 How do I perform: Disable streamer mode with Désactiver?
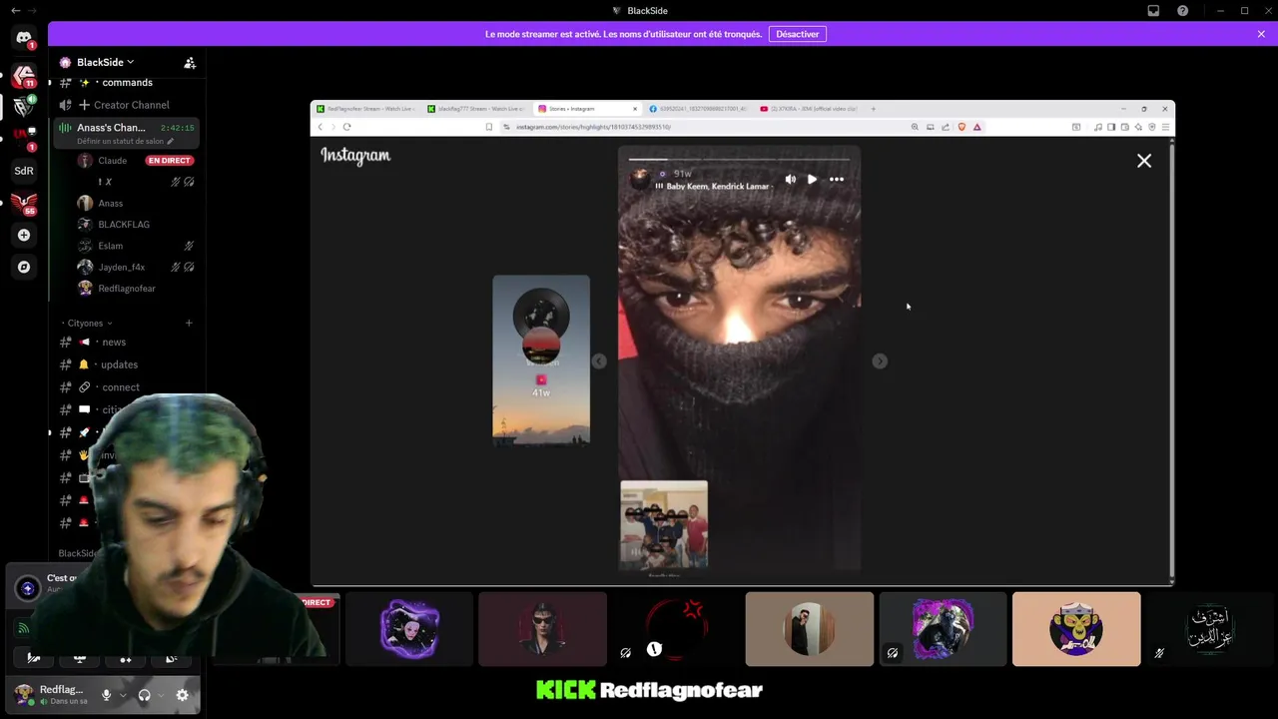(x=798, y=34)
